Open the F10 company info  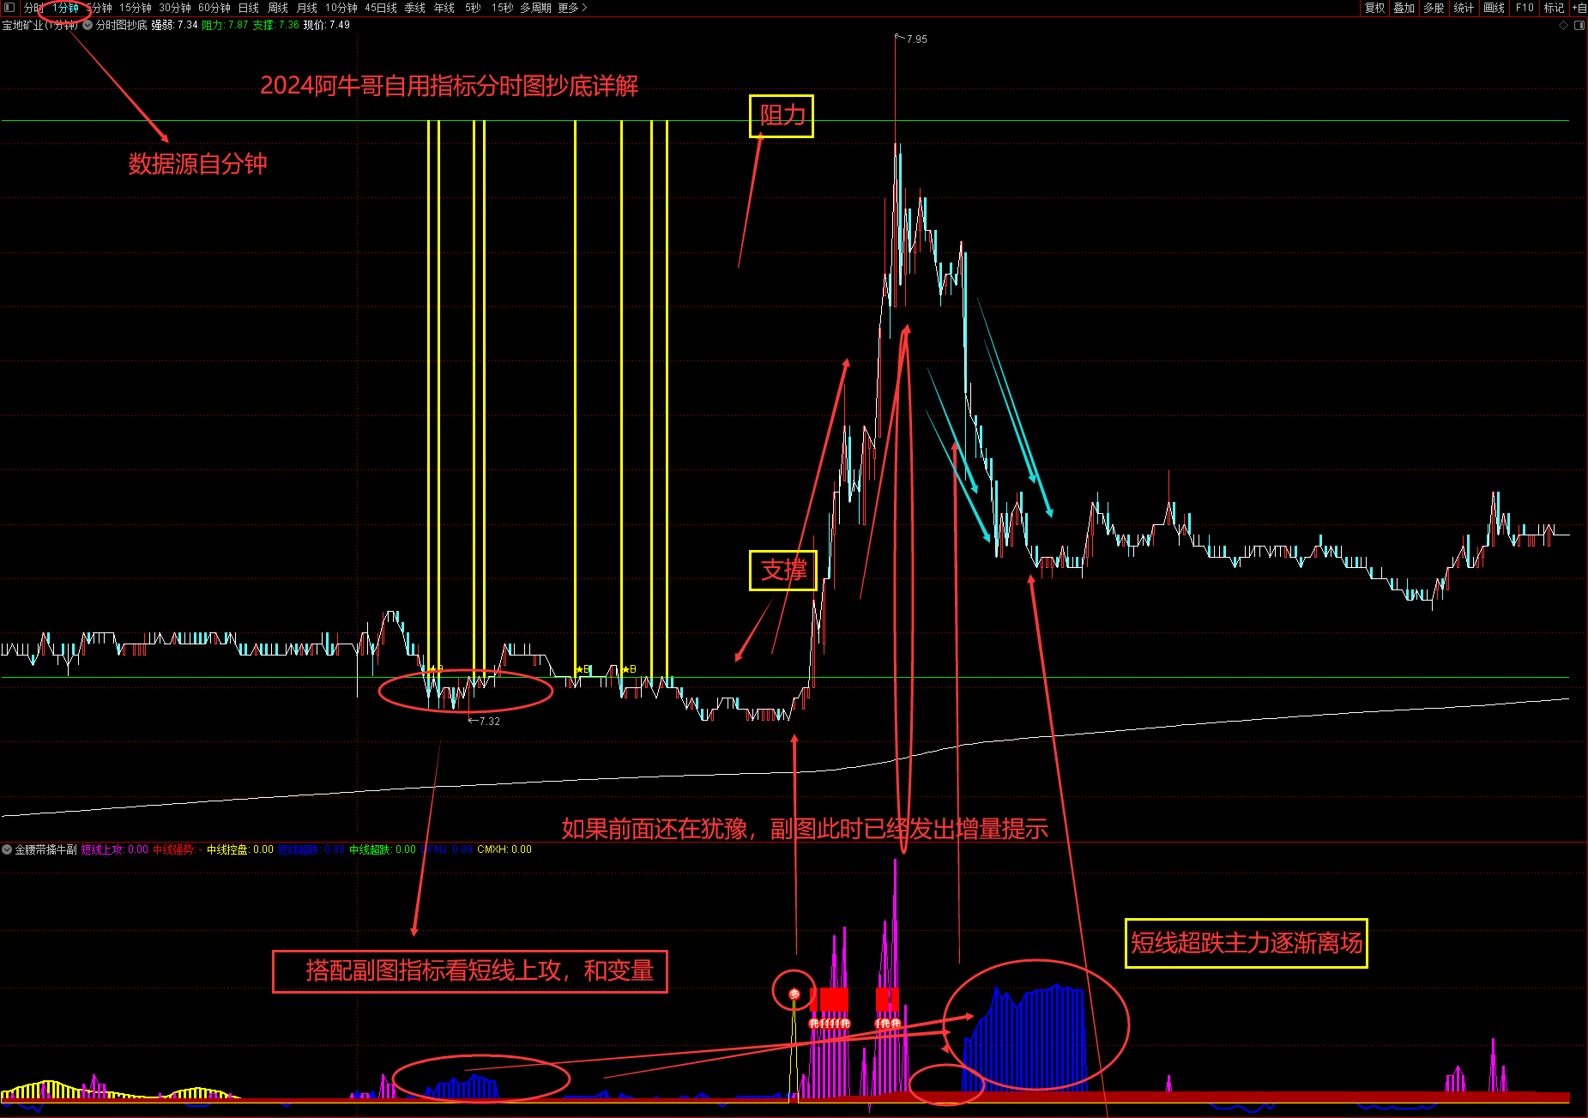coord(1525,8)
